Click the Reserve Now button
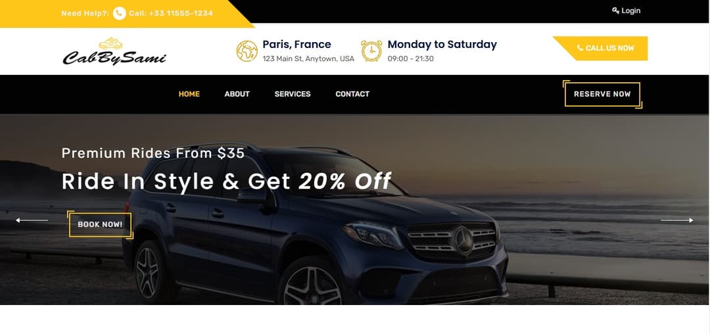Screen dimensions: 710x334 602,94
